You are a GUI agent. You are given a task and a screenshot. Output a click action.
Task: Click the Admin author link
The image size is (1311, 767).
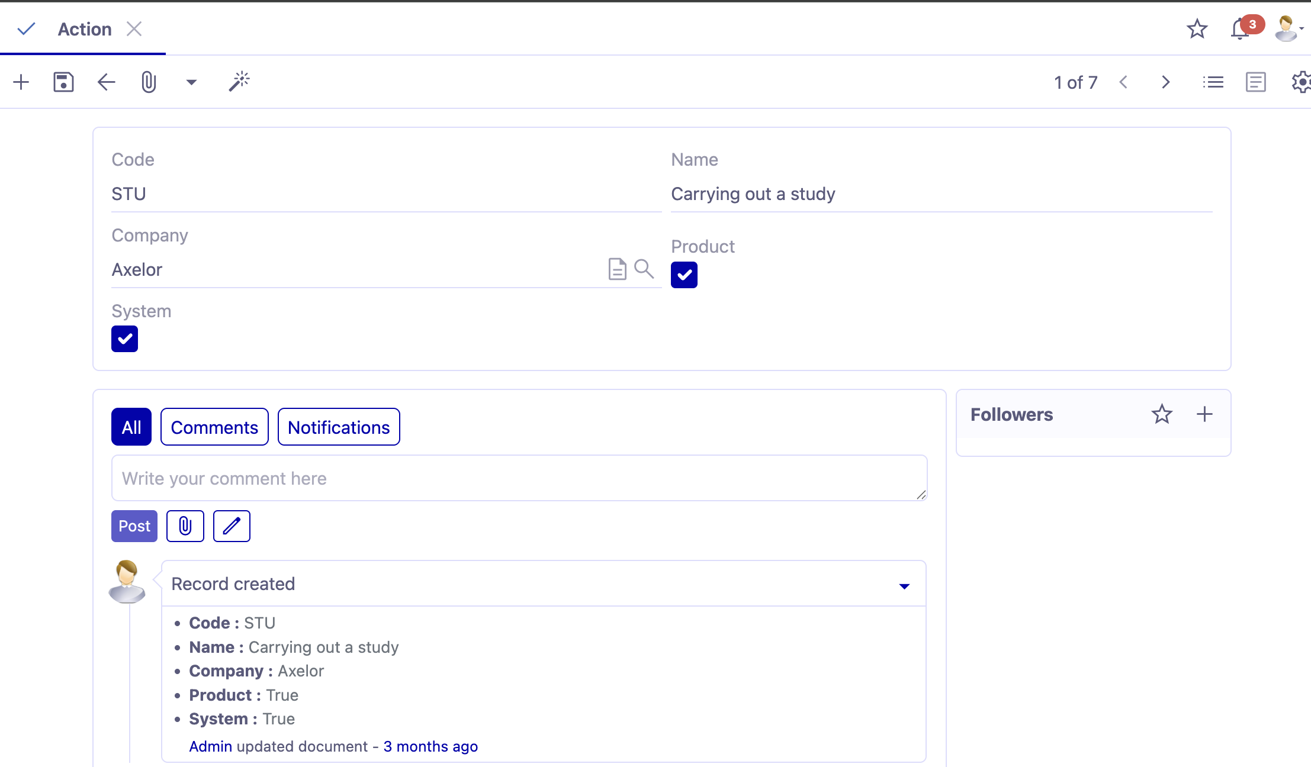click(210, 747)
